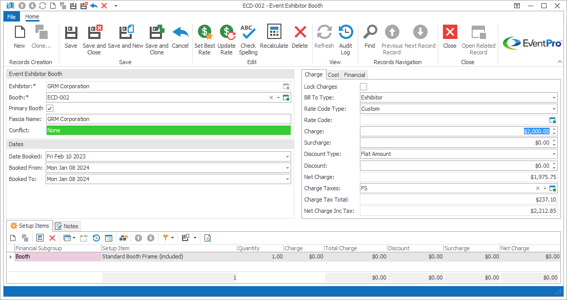Click the Setup Item column header
The width and height of the screenshot is (567, 300).
tap(169, 248)
